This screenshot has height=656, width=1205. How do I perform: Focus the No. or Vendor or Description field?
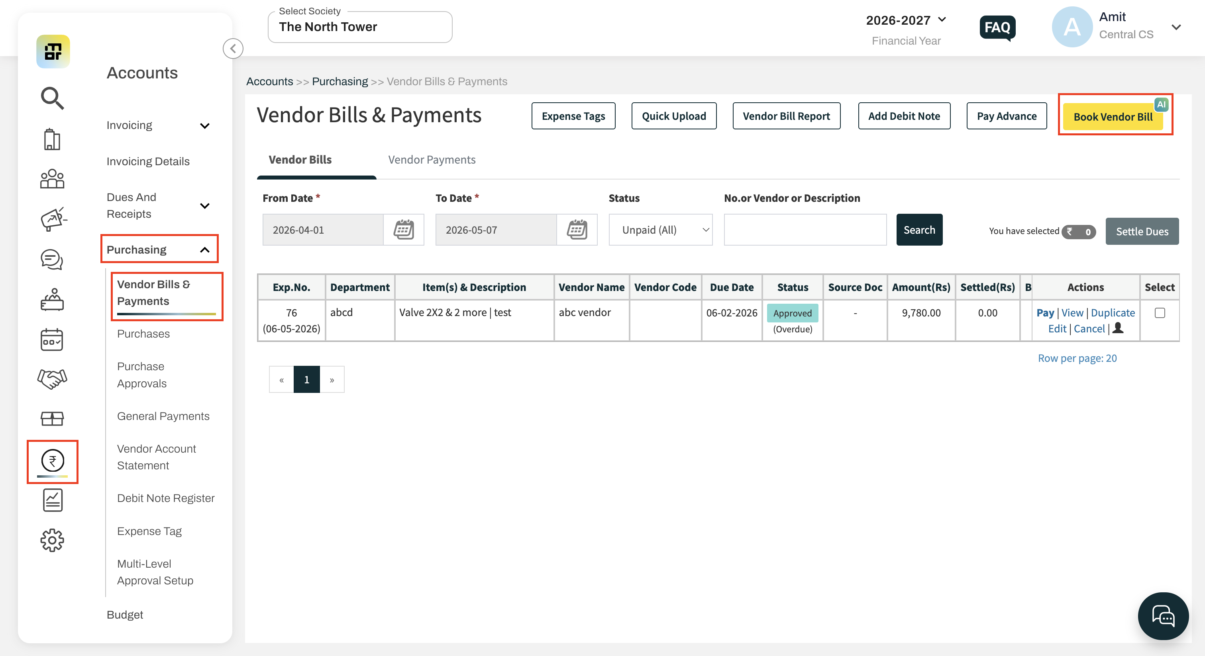805,229
